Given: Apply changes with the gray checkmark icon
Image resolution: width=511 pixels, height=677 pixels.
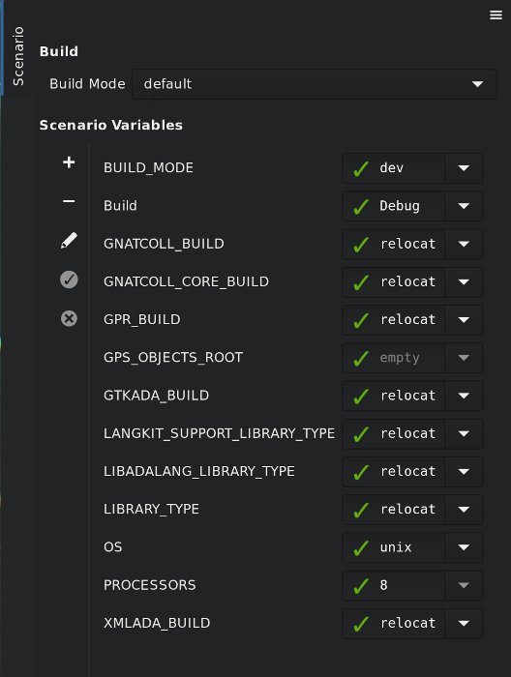Looking at the screenshot, I should point(69,280).
